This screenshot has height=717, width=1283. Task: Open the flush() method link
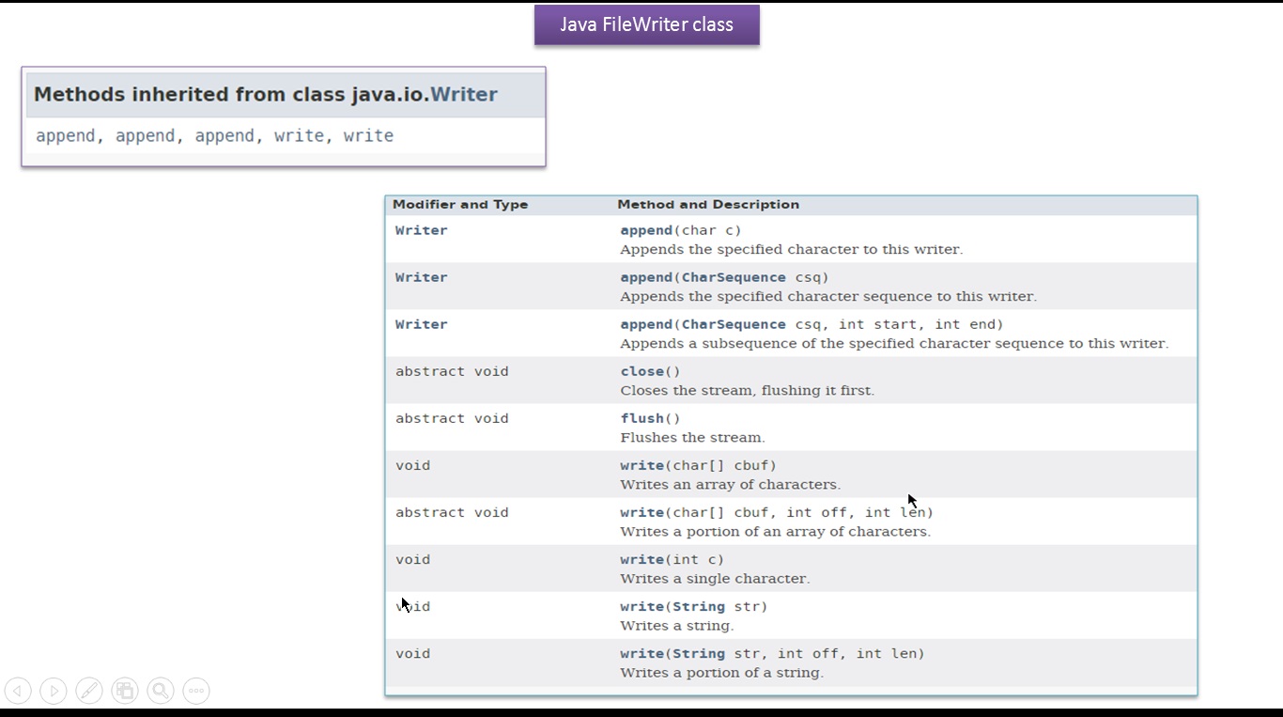point(642,418)
